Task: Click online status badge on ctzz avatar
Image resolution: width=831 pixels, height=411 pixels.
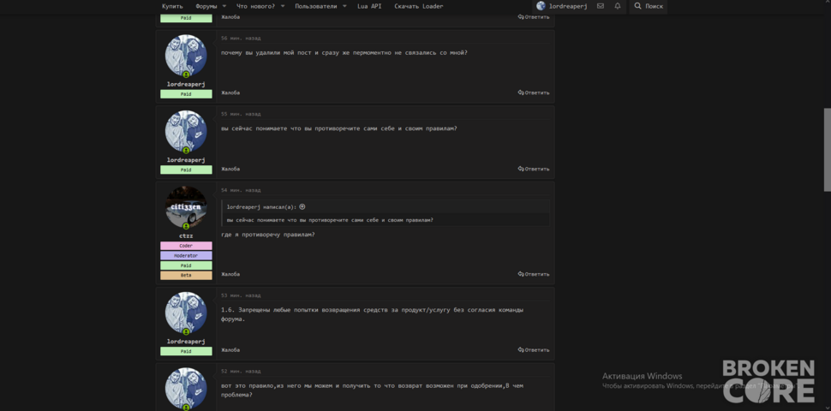Action: click(186, 226)
